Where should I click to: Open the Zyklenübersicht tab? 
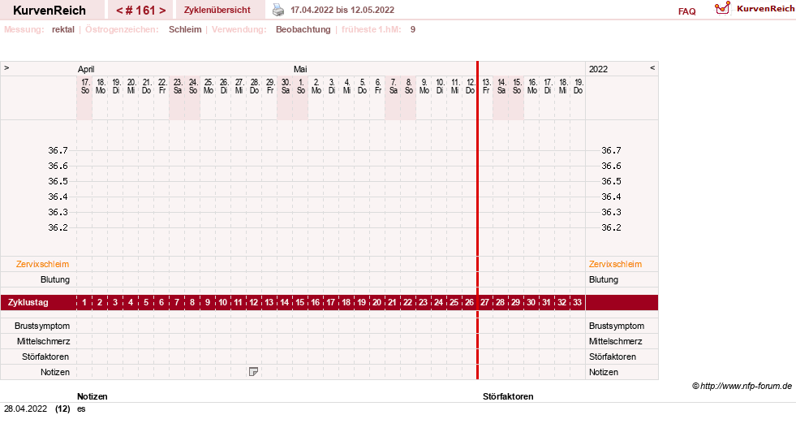click(x=217, y=10)
